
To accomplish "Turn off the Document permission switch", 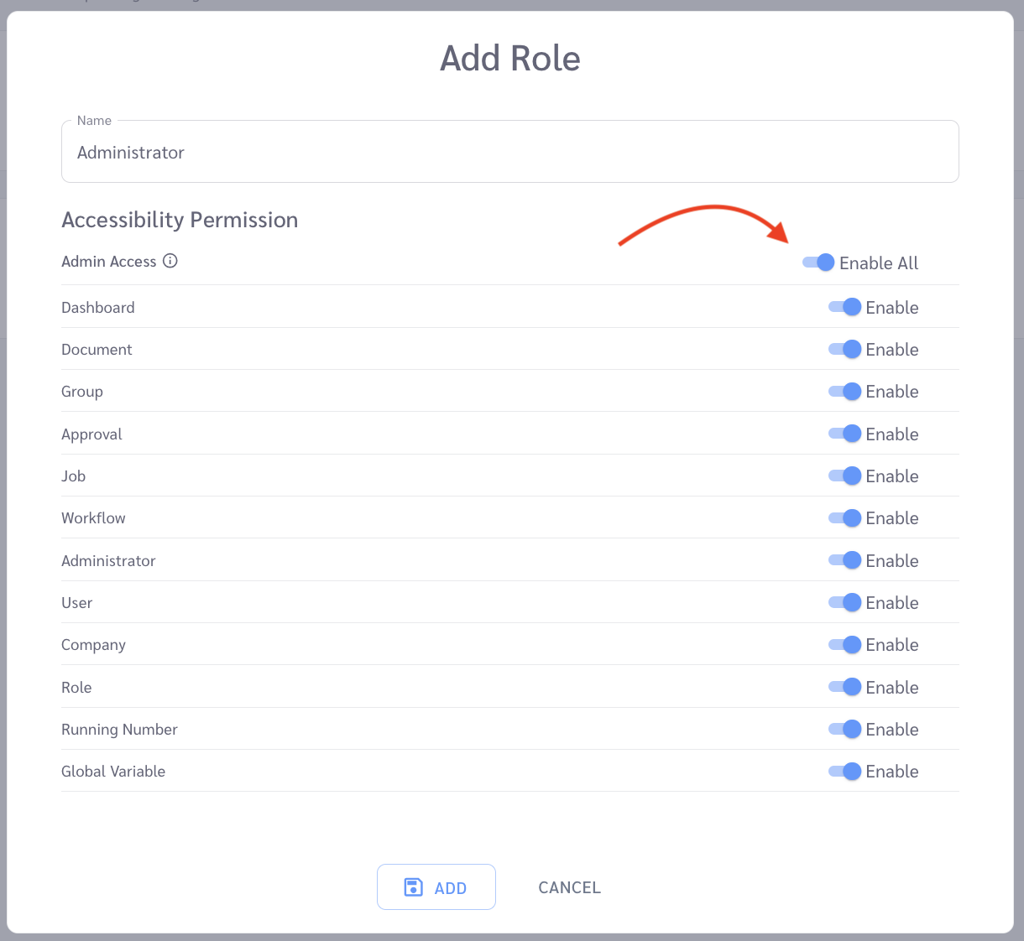I will pos(844,349).
